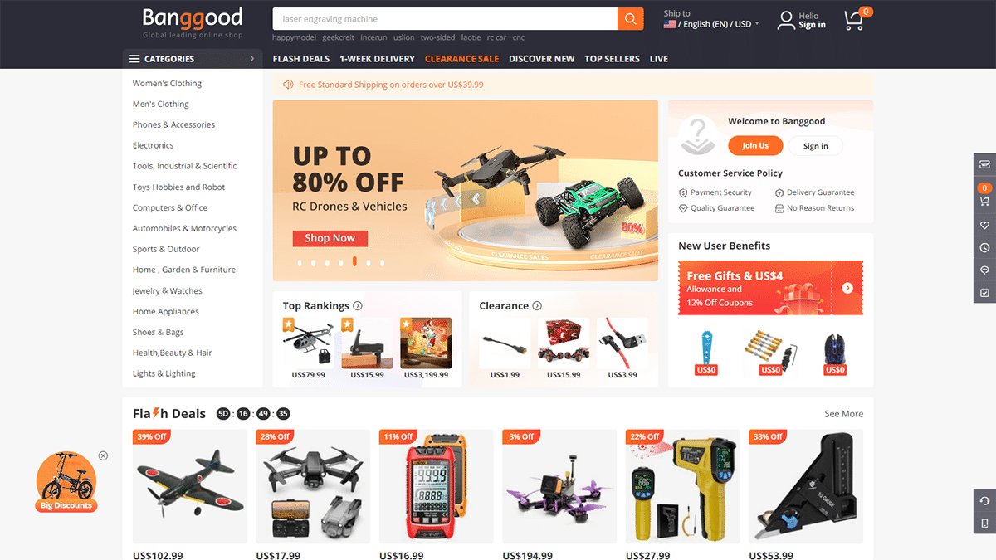Select the first carousel slide dot

[x=300, y=263]
